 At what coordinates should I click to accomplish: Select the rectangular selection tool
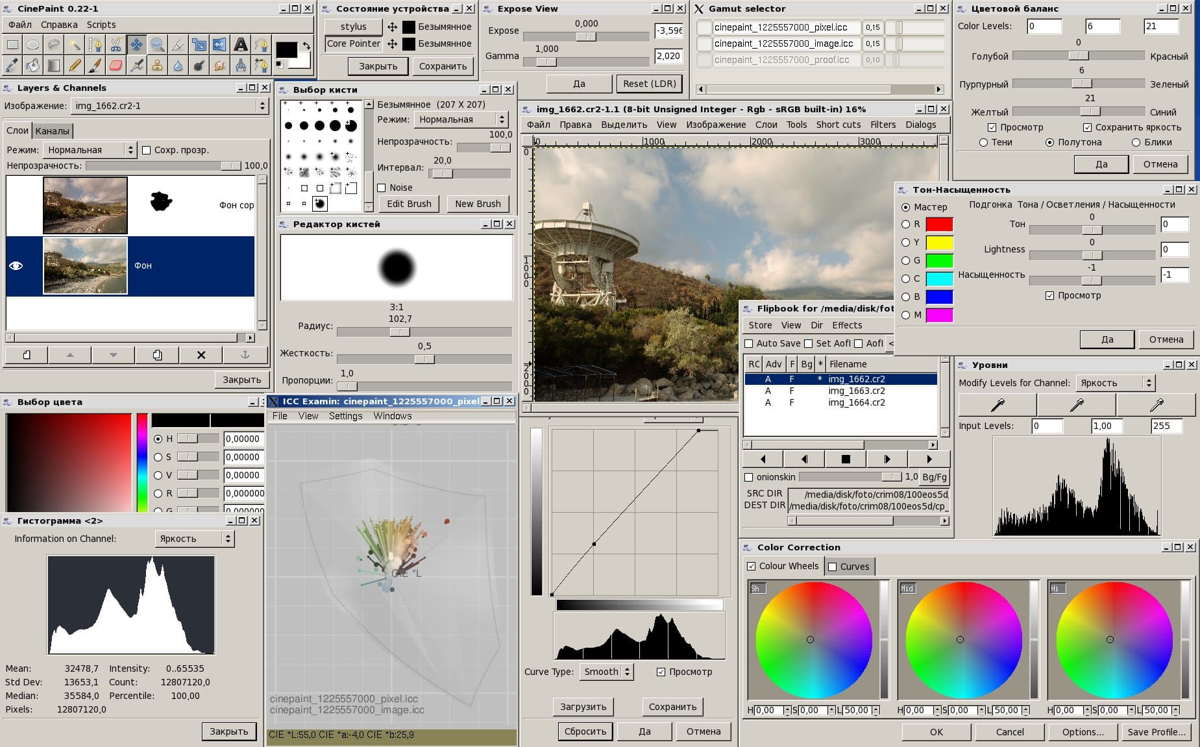click(12, 45)
